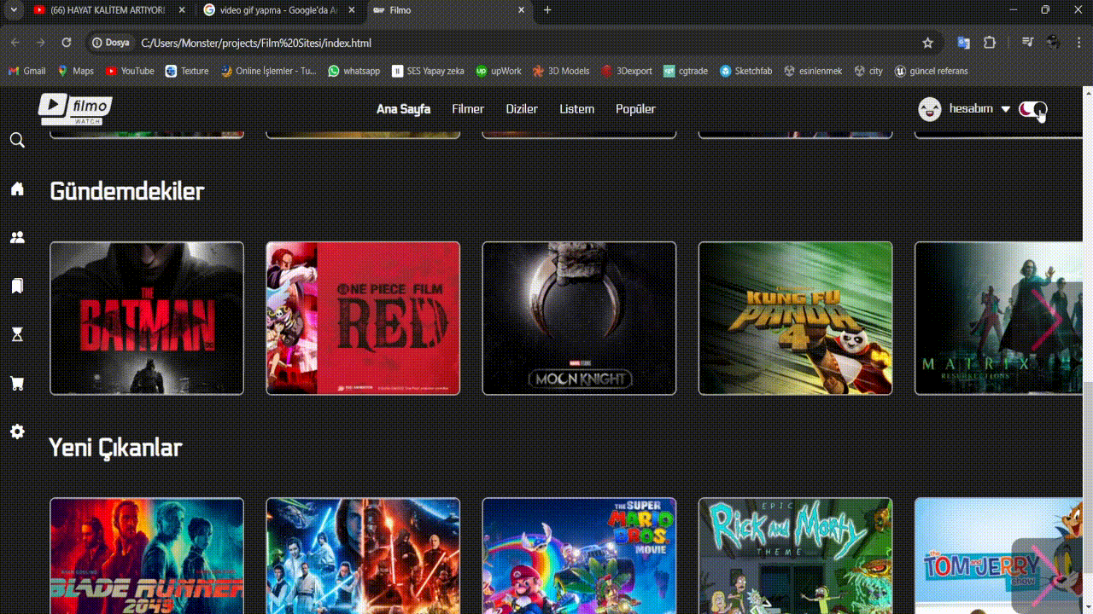Switch to the video gif yapma Google tab

pyautogui.click(x=279, y=10)
